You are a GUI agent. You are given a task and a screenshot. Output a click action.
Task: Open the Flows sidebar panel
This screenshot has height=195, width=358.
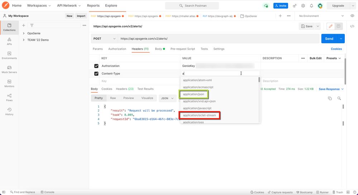[x=9, y=98]
